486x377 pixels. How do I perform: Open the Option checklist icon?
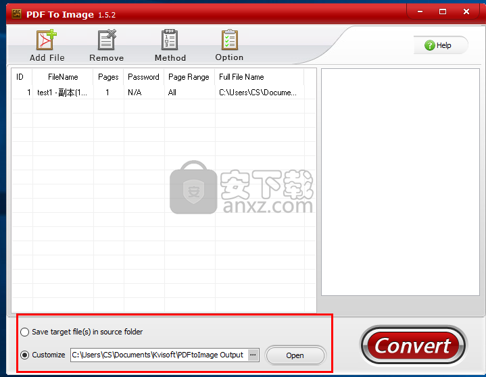(229, 45)
